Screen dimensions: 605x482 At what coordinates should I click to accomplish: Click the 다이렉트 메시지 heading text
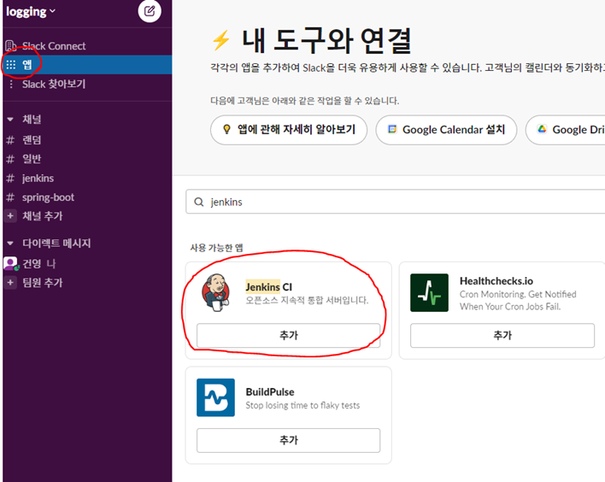[x=56, y=243]
